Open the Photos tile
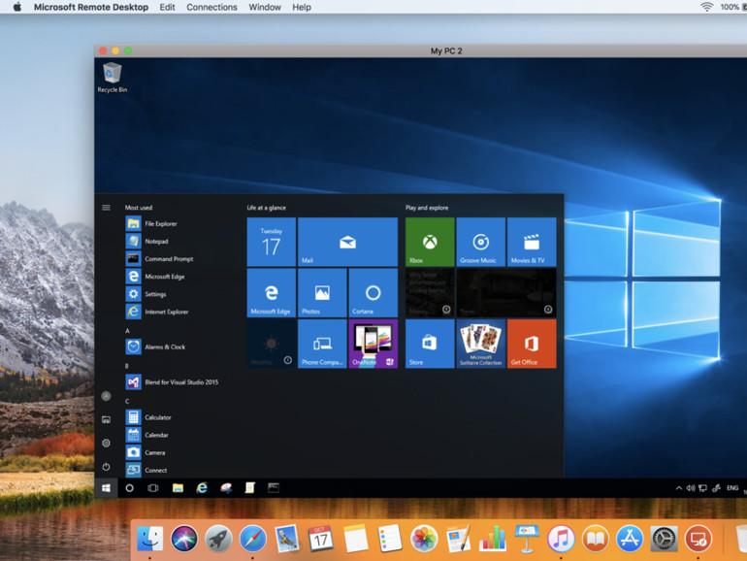 point(322,292)
